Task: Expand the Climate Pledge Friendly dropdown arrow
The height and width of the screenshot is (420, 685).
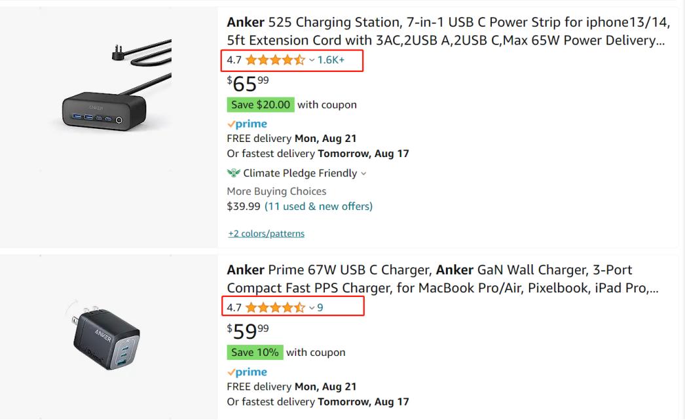Action: (x=363, y=173)
